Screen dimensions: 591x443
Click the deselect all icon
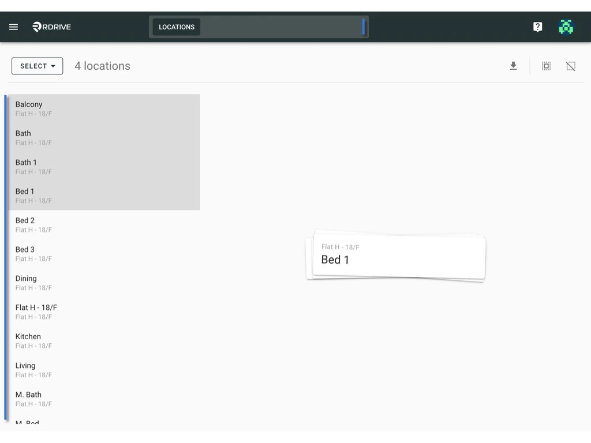(571, 66)
